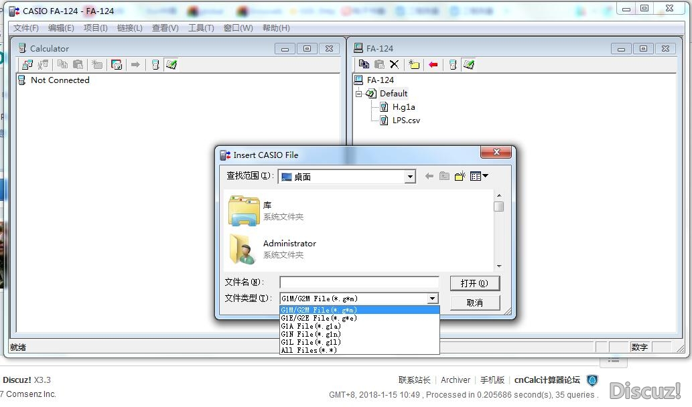Click calculator icon in FA-124 toolbar
The height and width of the screenshot is (407, 692).
(452, 64)
